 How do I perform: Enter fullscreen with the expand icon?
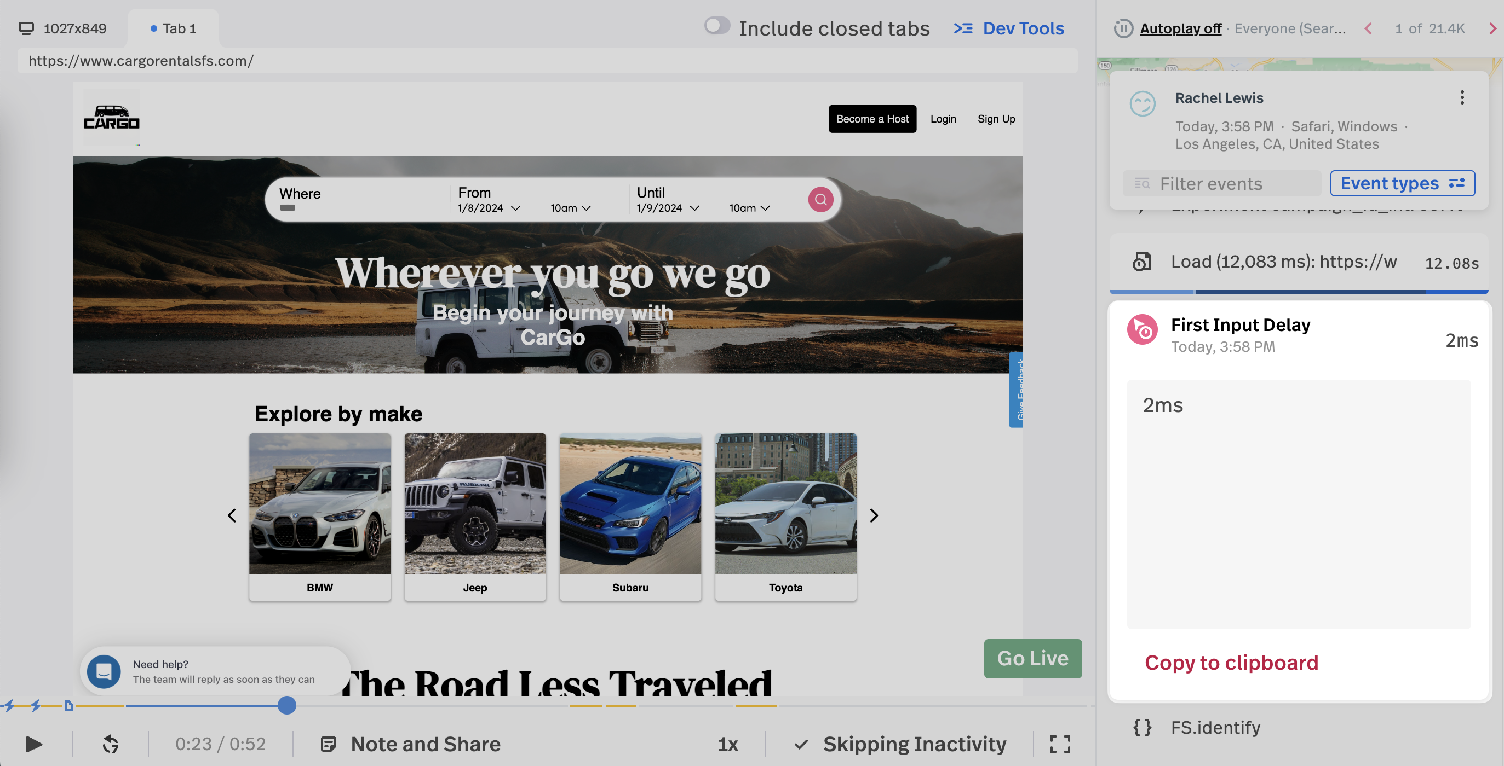pos(1060,744)
